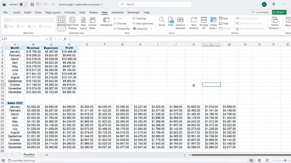Screen dimensions: 291x163
Task: Click the Save icon in title bar
Action: pos(32,4)
